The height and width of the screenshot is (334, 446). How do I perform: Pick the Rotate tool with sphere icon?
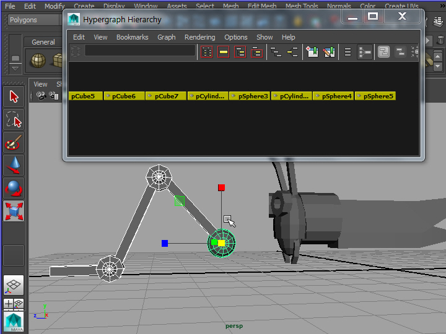(14, 188)
